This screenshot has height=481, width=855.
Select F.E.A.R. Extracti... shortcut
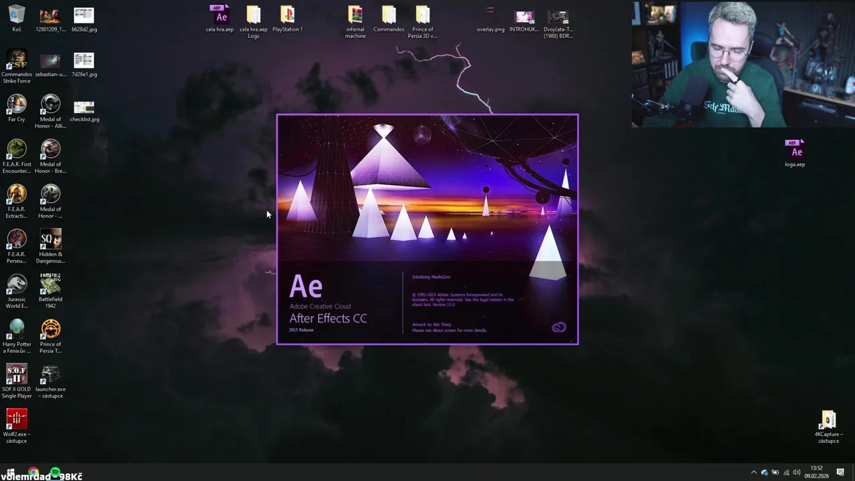[17, 201]
